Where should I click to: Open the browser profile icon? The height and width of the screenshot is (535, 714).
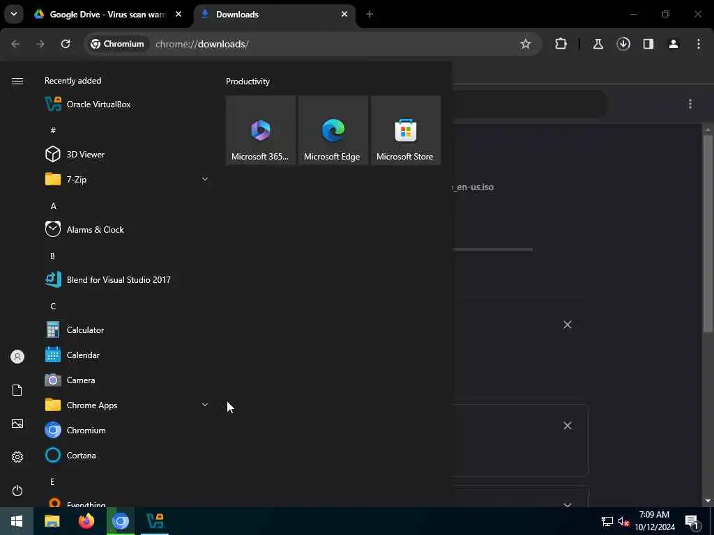674,44
